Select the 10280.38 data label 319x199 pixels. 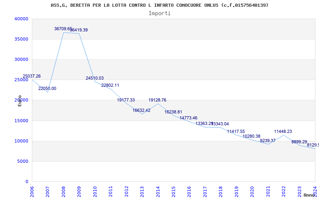[252, 136]
